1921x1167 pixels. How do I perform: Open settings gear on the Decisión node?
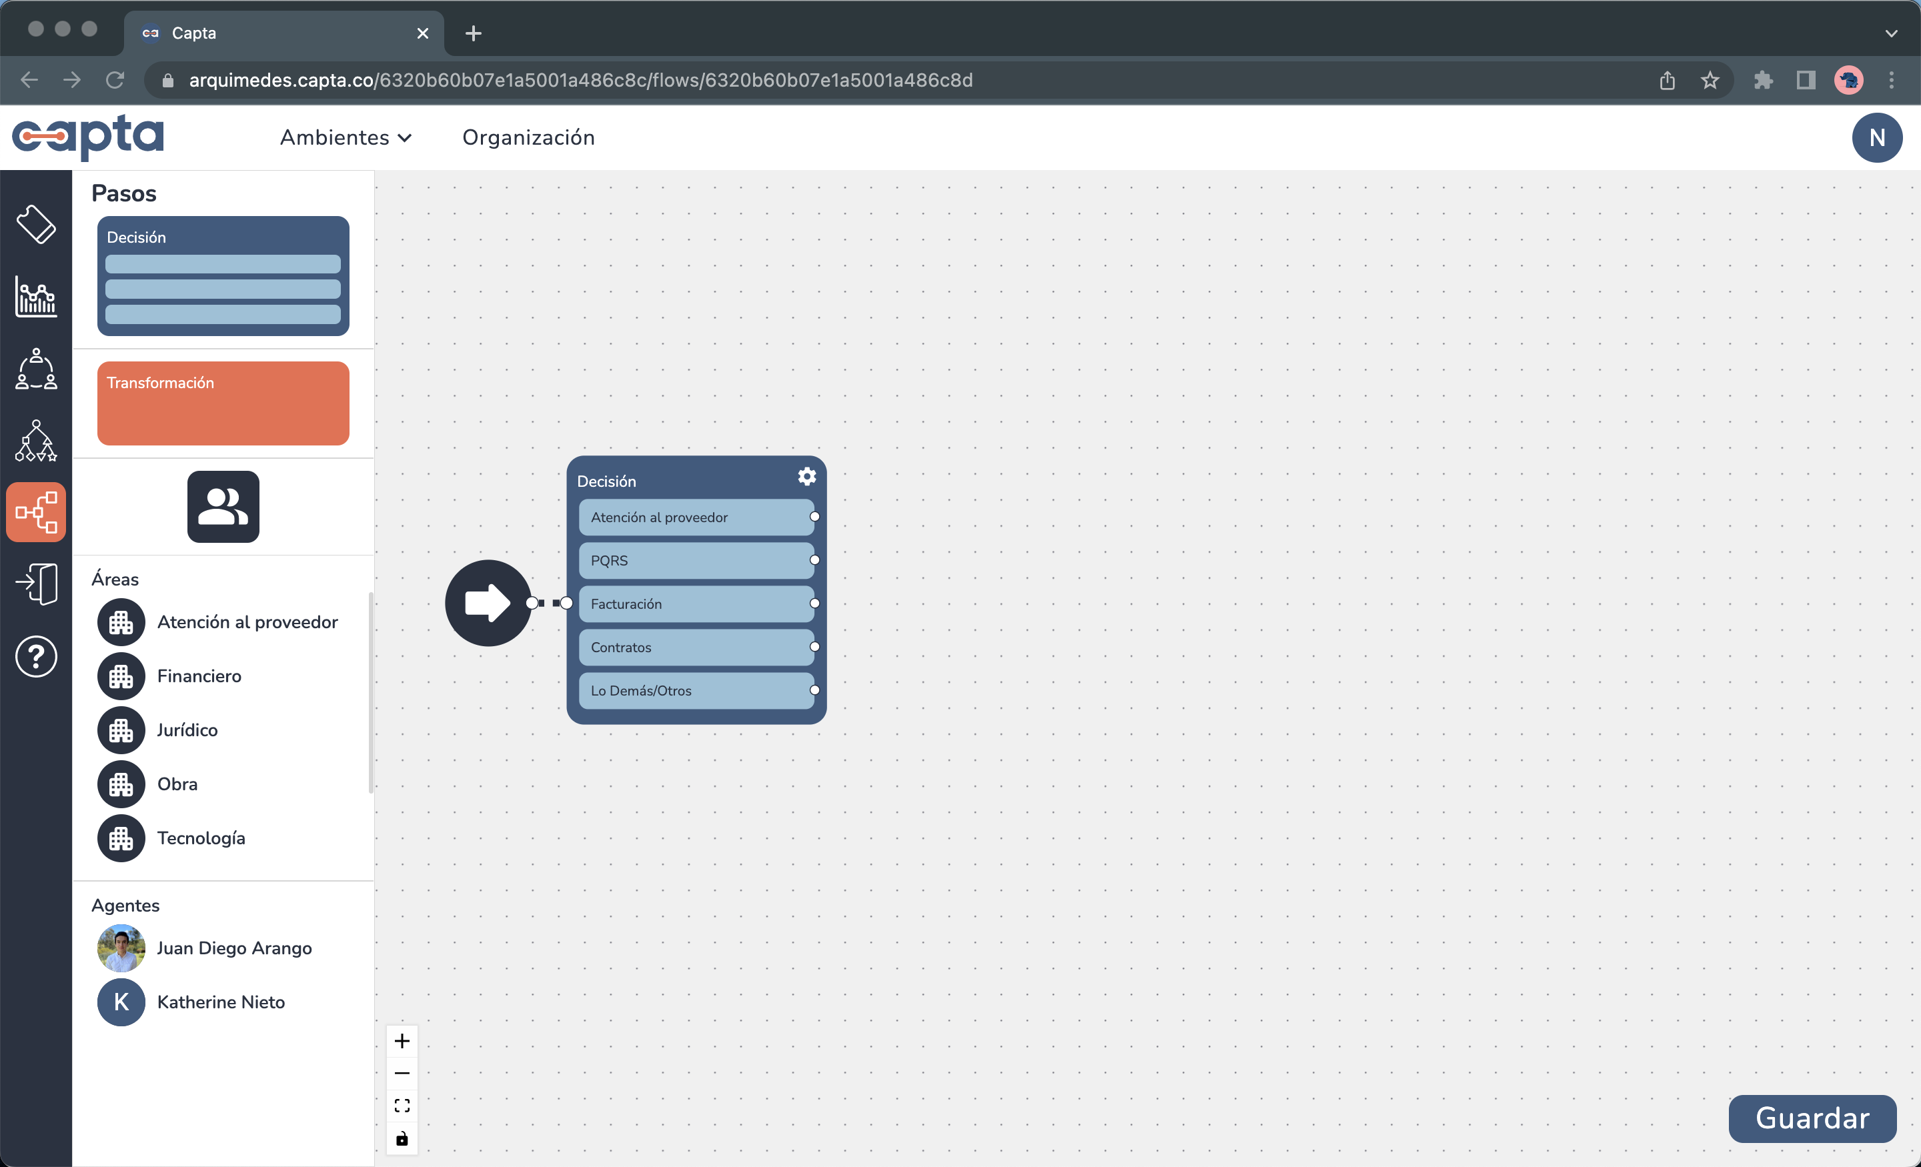(x=806, y=476)
